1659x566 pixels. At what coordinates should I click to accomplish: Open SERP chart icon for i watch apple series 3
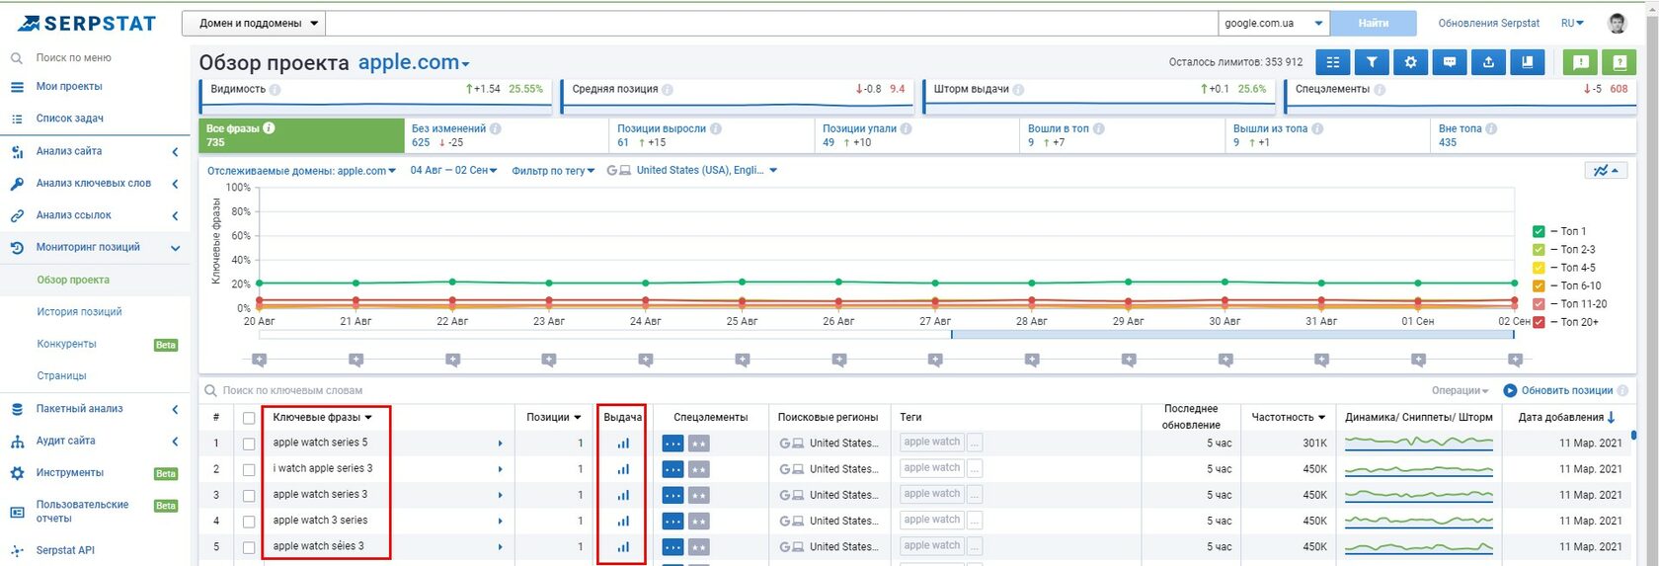tap(623, 469)
